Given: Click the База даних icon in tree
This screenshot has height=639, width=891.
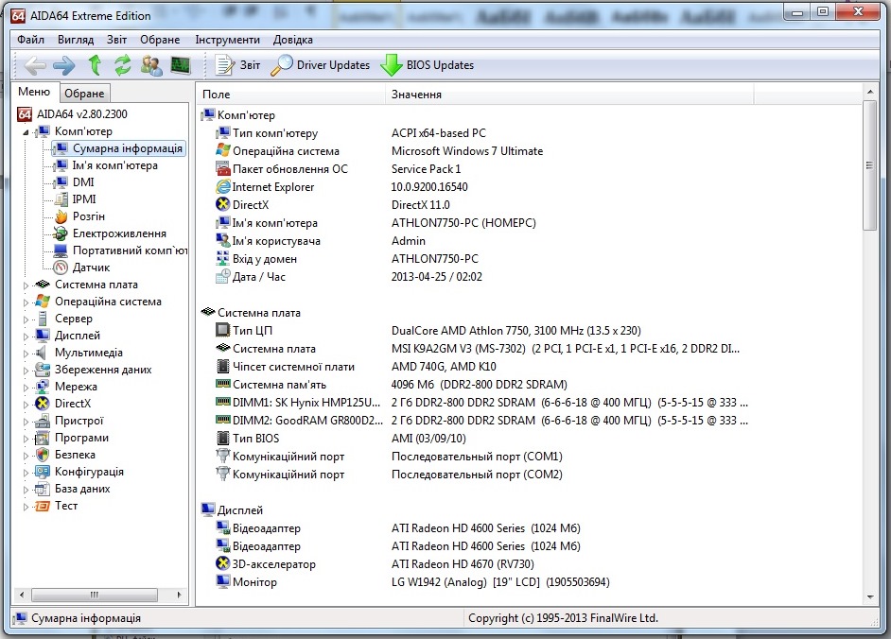Looking at the screenshot, I should tap(43, 489).
